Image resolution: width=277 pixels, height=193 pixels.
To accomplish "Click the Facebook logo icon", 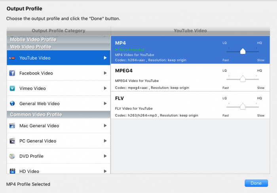I will pyautogui.click(x=12, y=73).
